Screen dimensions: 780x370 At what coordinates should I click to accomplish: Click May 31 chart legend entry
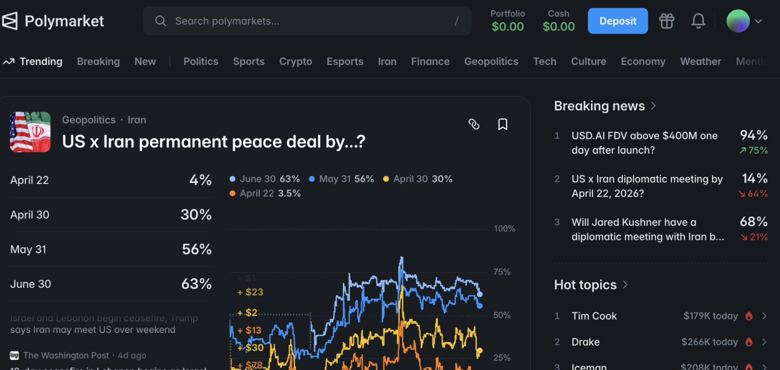341,179
